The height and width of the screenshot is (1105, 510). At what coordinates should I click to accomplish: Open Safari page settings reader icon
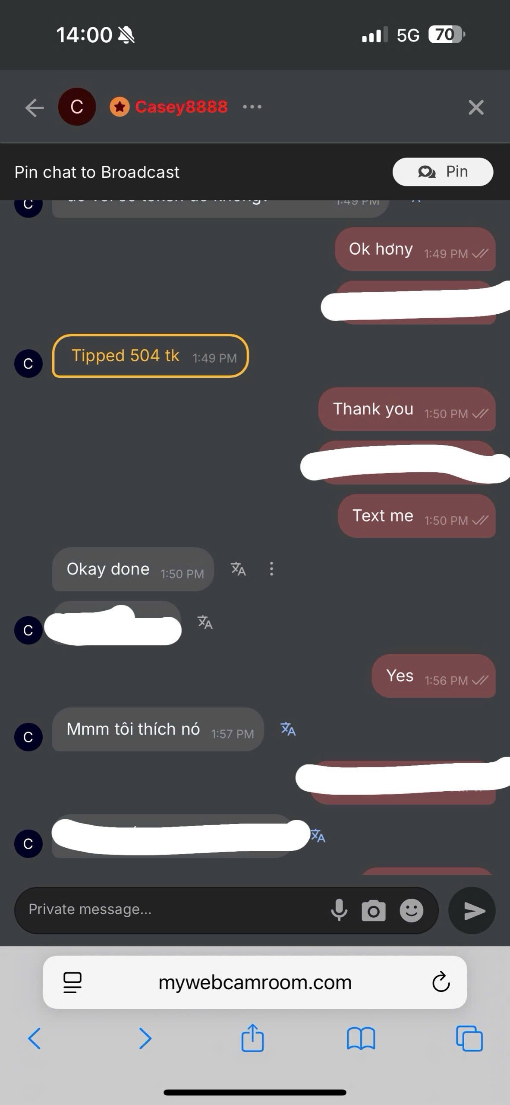point(72,982)
